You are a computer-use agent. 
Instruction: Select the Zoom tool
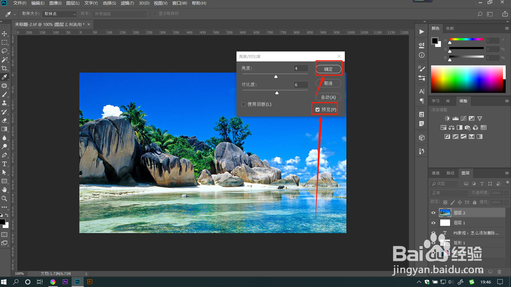pyautogui.click(x=5, y=198)
